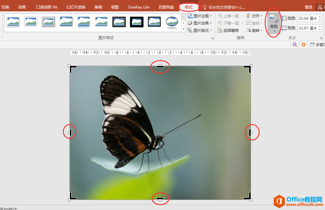Viewport: 325px width, 210px height.
Task: Open the 审阅 review tab
Action: point(98,7)
